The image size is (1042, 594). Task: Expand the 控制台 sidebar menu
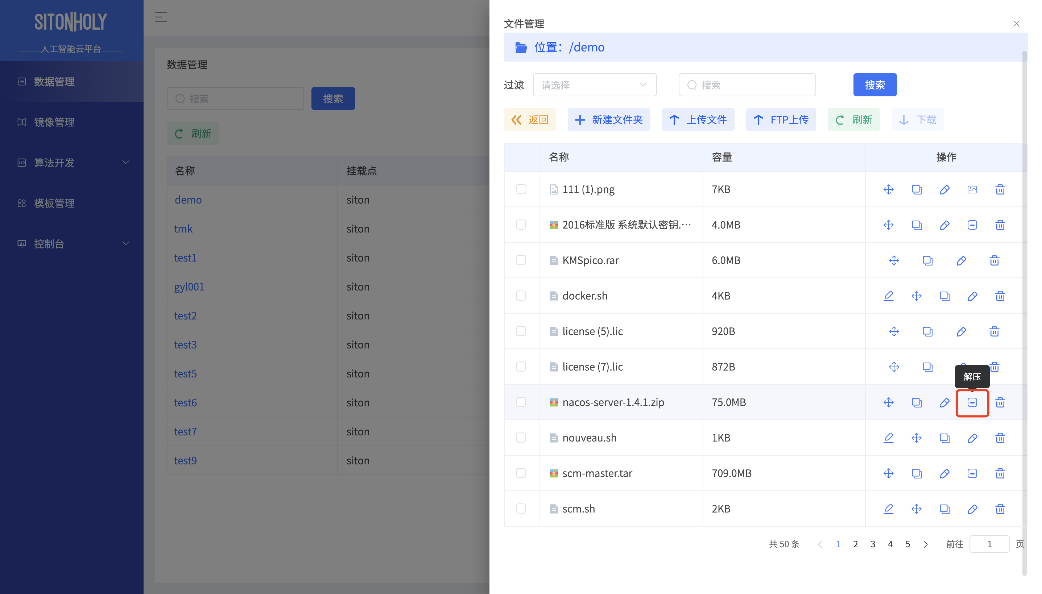pos(72,244)
